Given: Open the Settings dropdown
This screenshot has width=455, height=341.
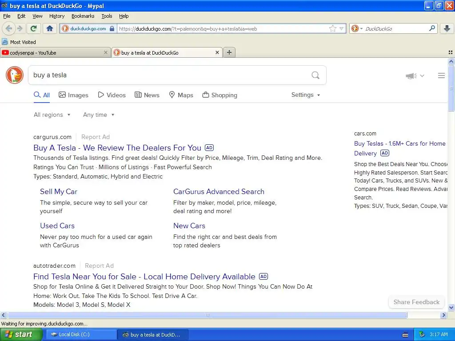Looking at the screenshot, I should point(306,95).
